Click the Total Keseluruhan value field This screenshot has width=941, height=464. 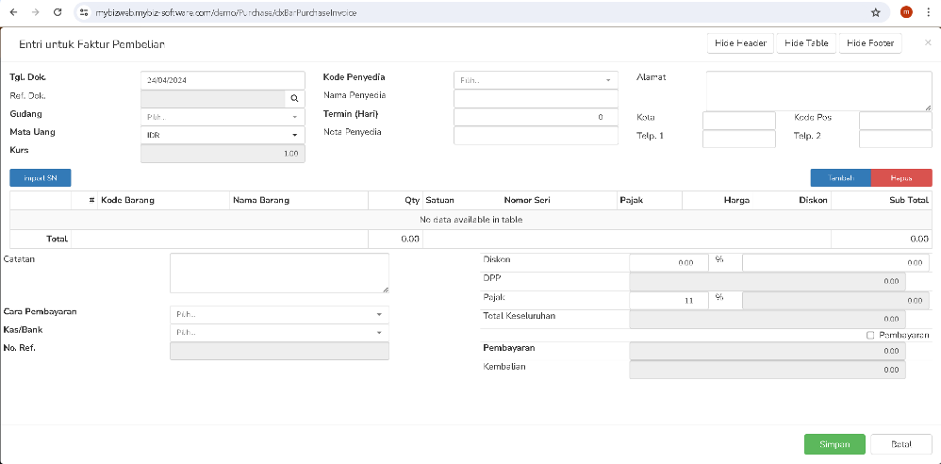point(768,320)
